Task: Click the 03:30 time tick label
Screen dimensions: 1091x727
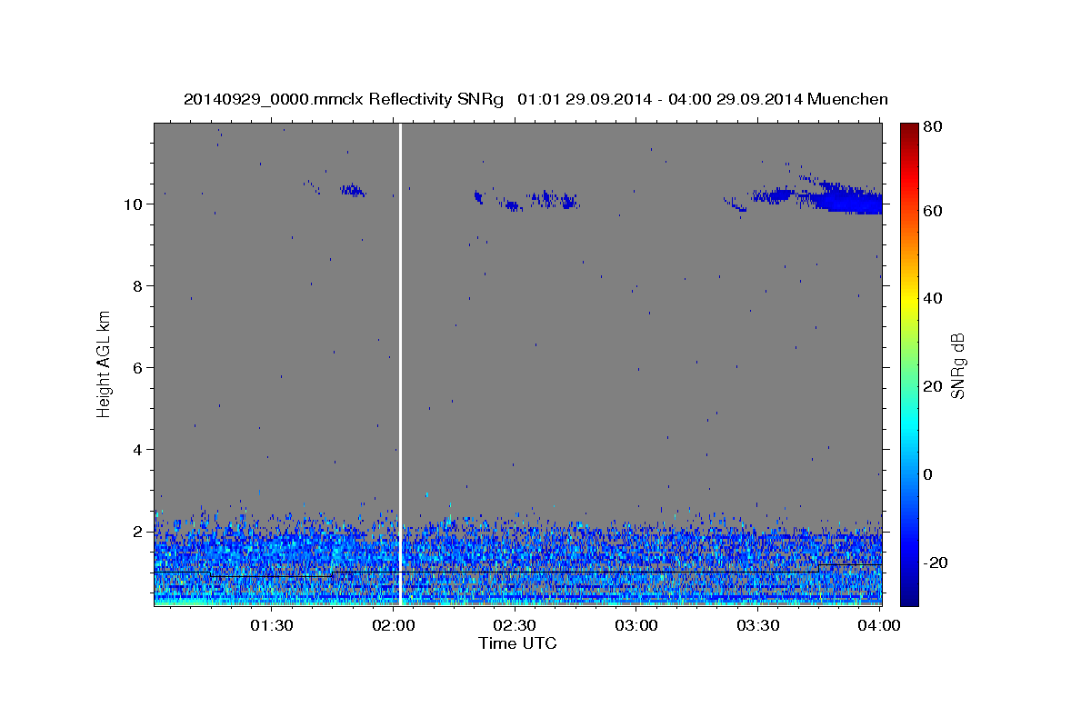Action: point(758,625)
